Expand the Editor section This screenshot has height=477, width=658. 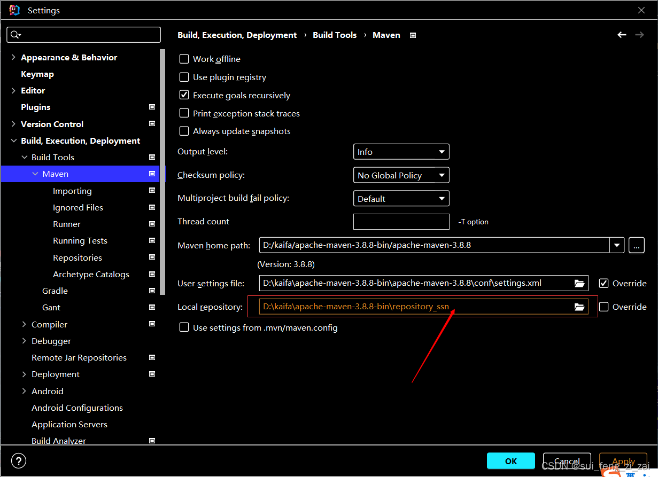coord(13,90)
